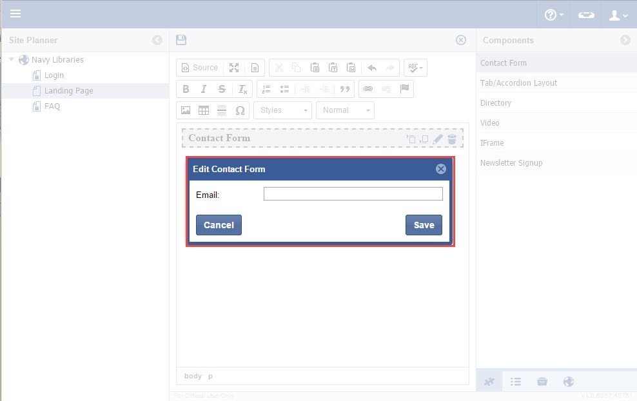
Task: Click the Cancel button in the dialog
Action: (219, 225)
